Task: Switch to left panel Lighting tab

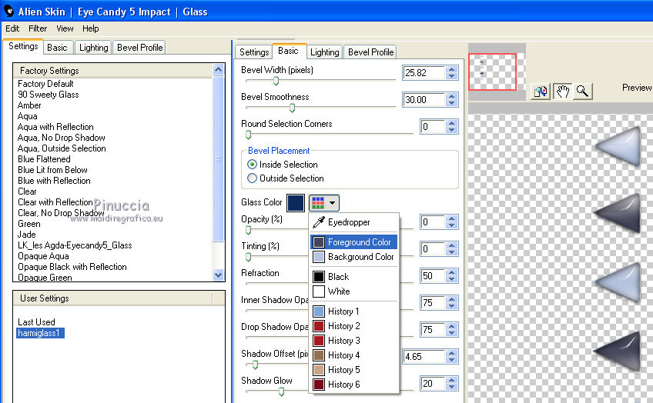Action: click(x=94, y=48)
